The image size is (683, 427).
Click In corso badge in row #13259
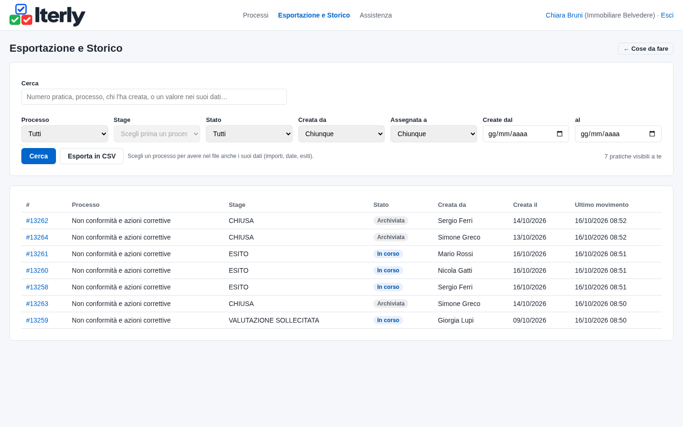388,320
